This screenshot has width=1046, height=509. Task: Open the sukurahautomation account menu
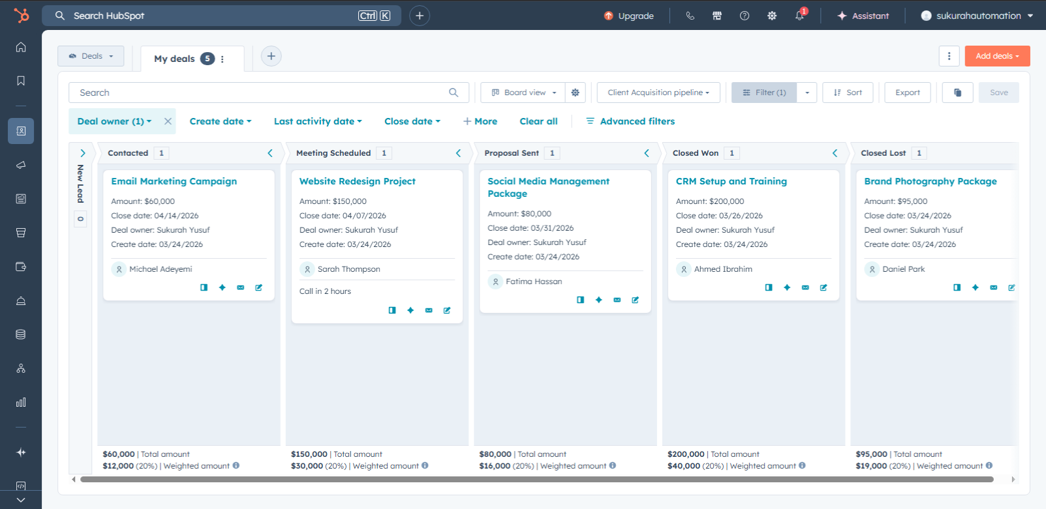(977, 16)
